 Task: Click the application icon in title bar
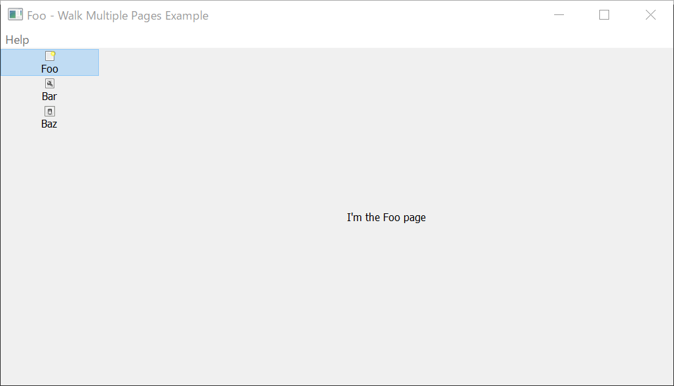(14, 14)
